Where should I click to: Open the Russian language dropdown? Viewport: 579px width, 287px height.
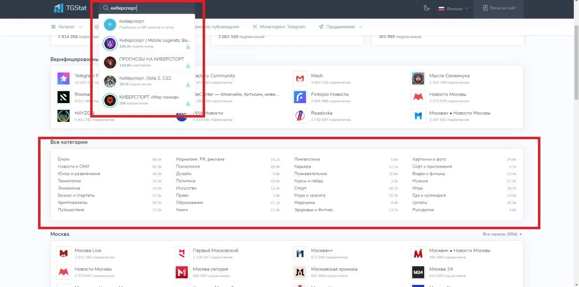453,9
